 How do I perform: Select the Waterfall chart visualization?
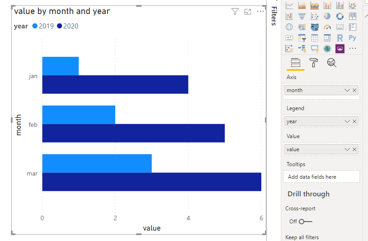(x=289, y=16)
